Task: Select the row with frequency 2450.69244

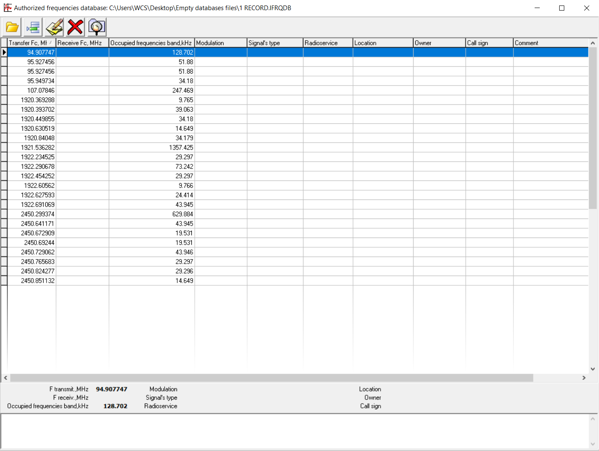Action: [x=298, y=243]
